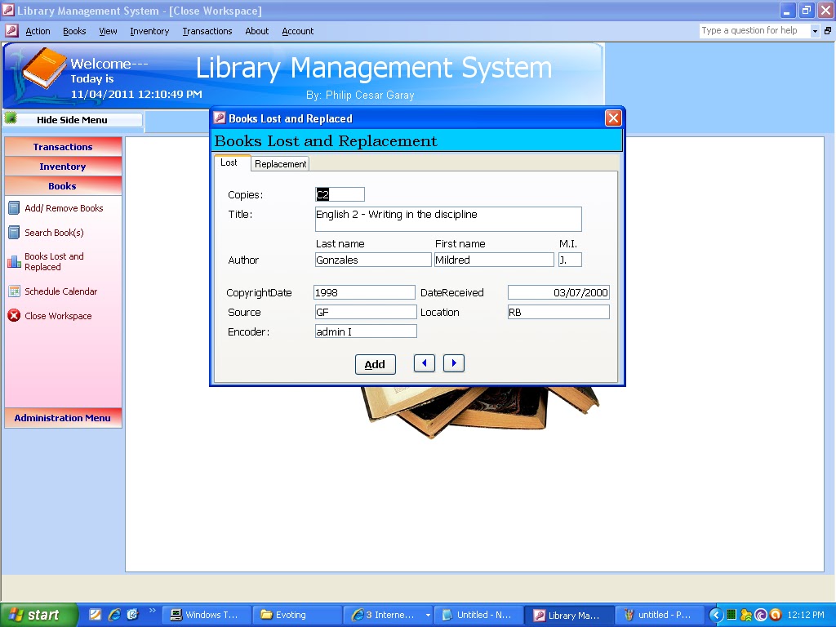Open the Books menu
This screenshot has width=836, height=627.
point(74,31)
